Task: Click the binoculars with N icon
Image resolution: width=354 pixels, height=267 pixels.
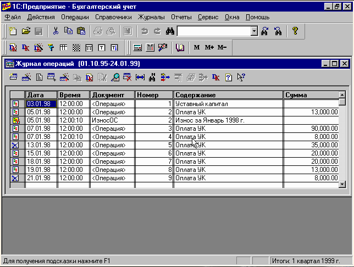Action: pyautogui.click(x=152, y=77)
